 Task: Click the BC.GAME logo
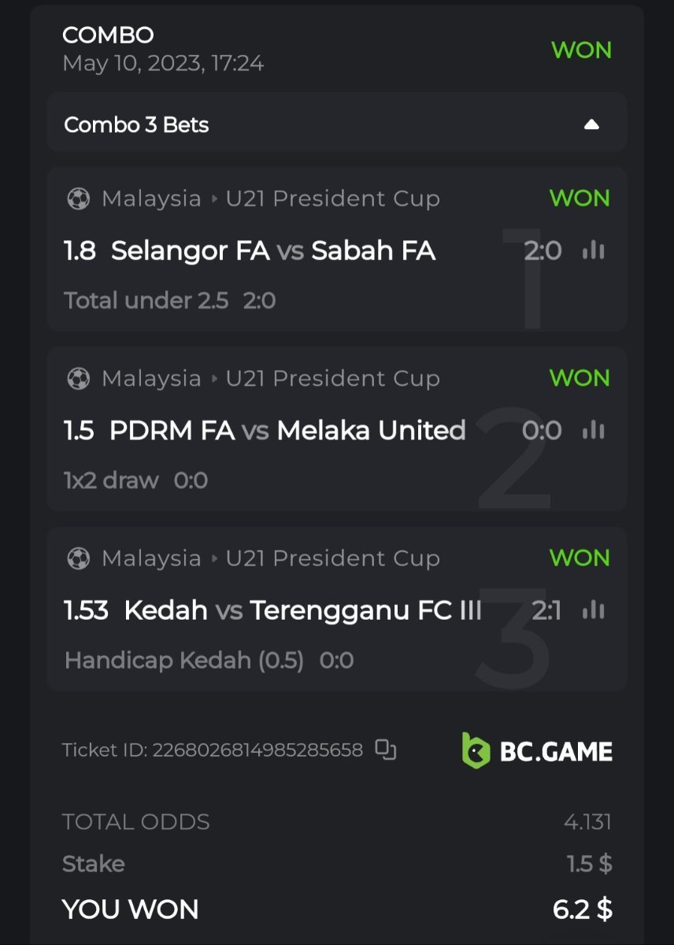(x=537, y=750)
